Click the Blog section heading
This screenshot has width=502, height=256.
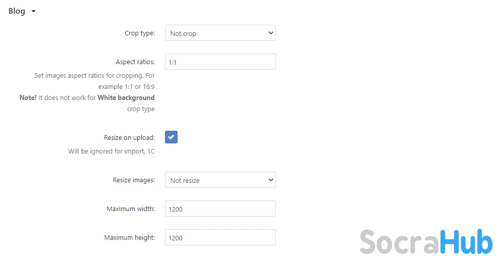click(x=17, y=11)
